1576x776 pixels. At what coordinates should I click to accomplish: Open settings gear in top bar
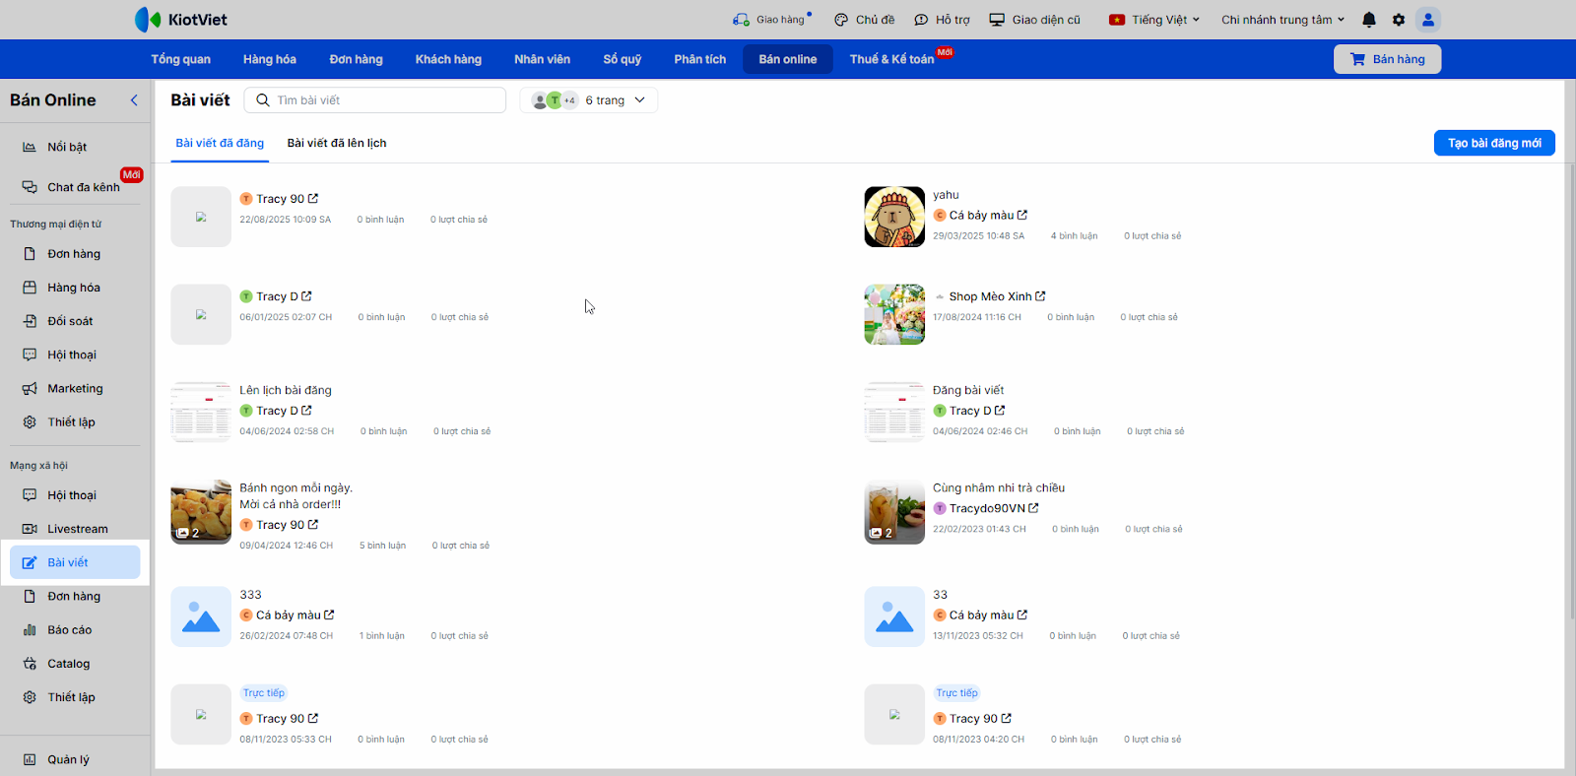[1399, 20]
